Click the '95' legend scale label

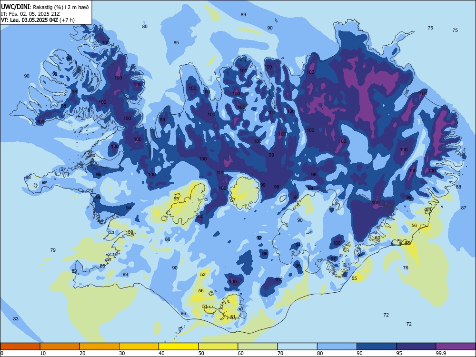(x=399, y=353)
